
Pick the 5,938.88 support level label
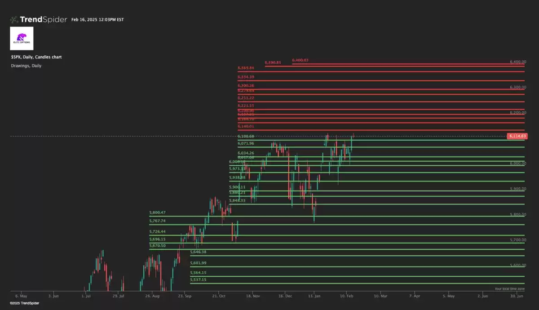point(237,177)
